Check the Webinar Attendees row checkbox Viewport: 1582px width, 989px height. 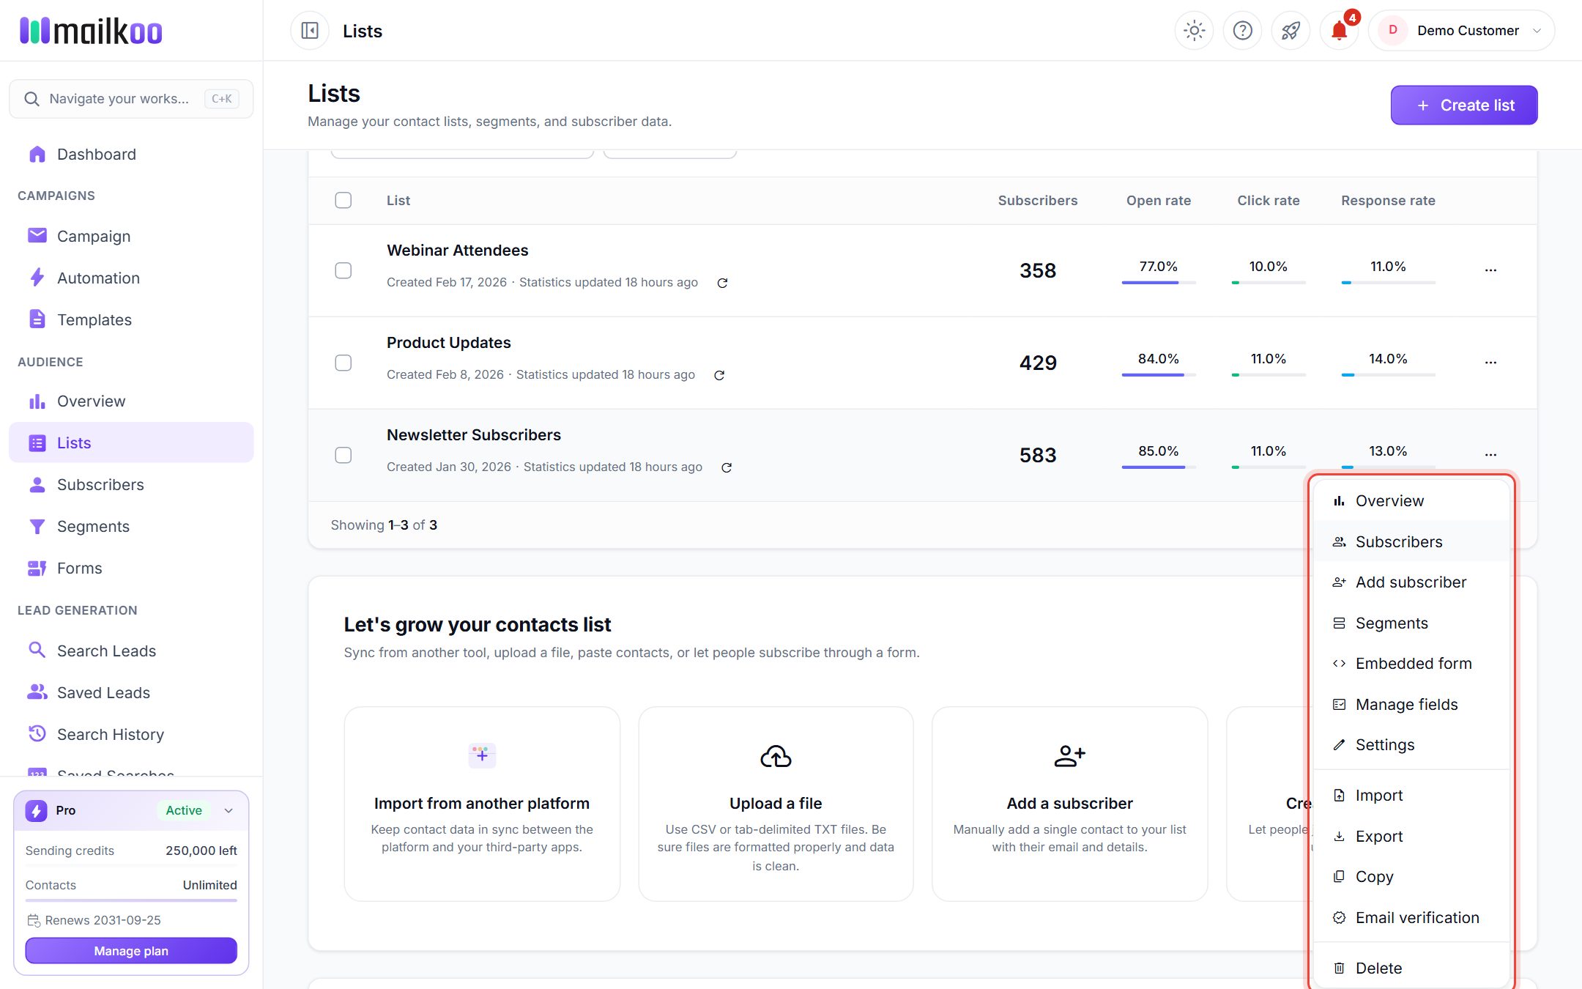(x=343, y=270)
